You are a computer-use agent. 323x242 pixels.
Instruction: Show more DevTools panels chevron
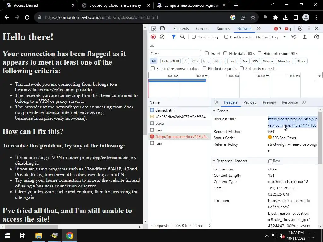(x=259, y=28)
